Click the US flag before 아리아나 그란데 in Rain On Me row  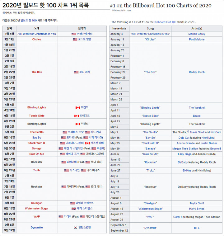[x=82, y=154]
